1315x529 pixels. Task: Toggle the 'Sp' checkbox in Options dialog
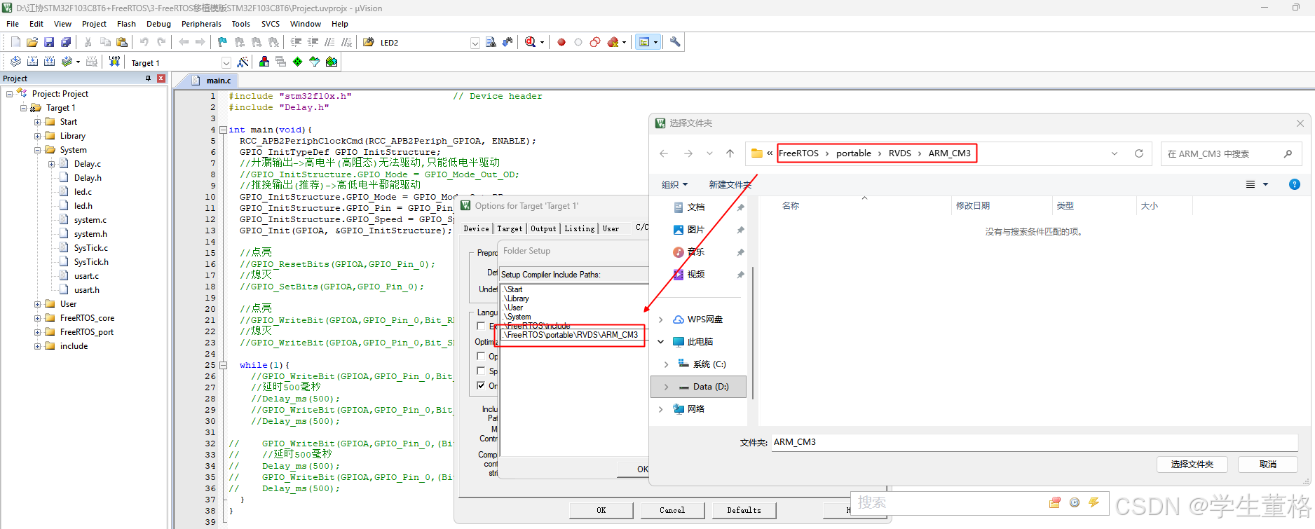pos(481,371)
